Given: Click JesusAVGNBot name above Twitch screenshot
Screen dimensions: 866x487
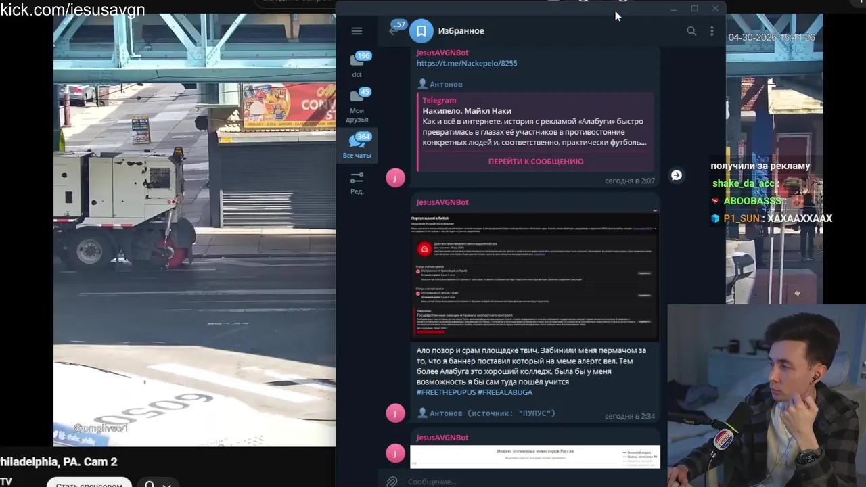Looking at the screenshot, I should (442, 202).
